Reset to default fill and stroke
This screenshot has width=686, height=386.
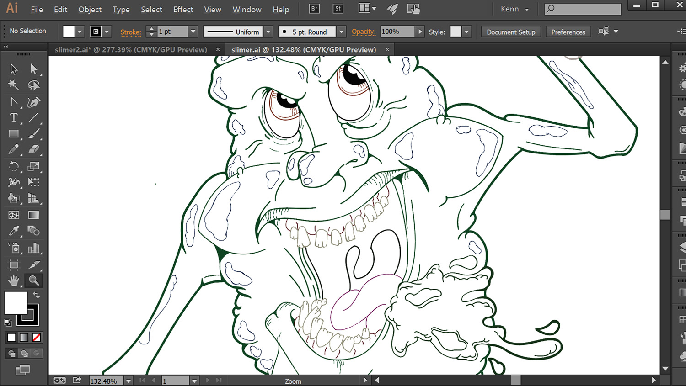8,323
